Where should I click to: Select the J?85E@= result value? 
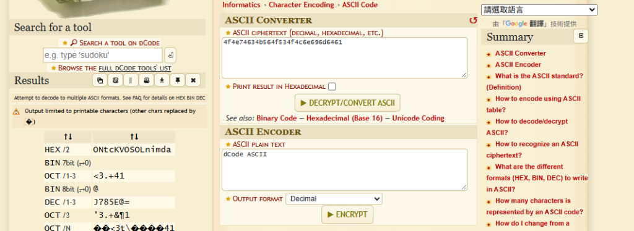tap(111, 202)
